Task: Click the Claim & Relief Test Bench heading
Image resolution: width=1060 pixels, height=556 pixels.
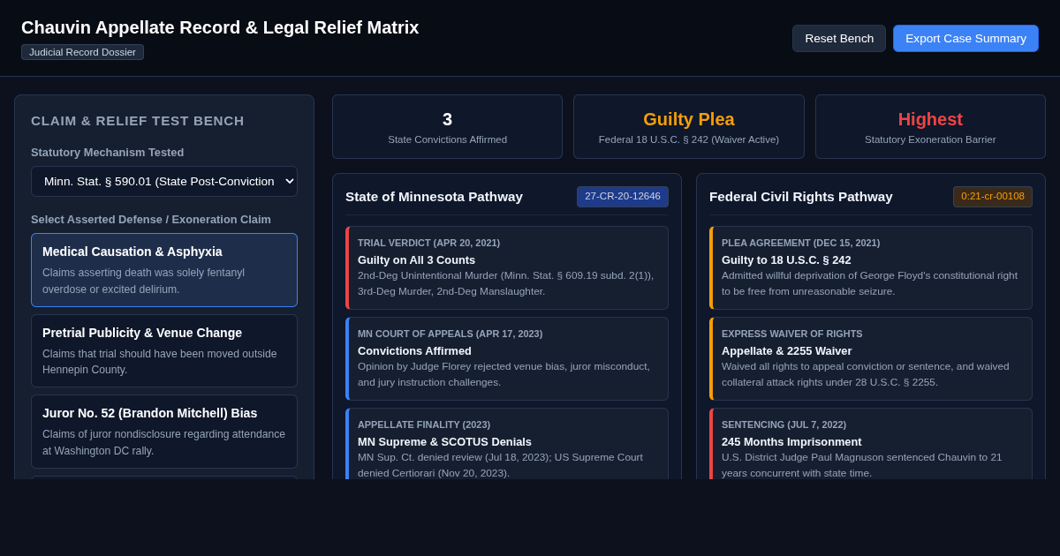Action: (x=138, y=121)
